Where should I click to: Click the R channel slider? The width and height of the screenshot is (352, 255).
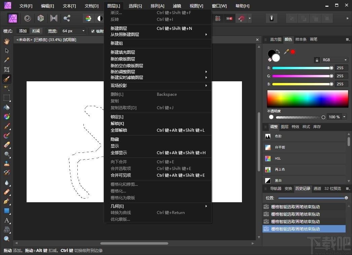[302, 68]
